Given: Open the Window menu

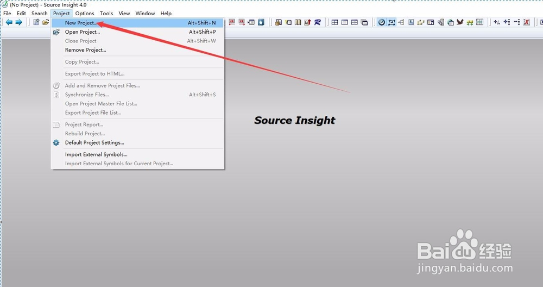Looking at the screenshot, I should coord(145,13).
